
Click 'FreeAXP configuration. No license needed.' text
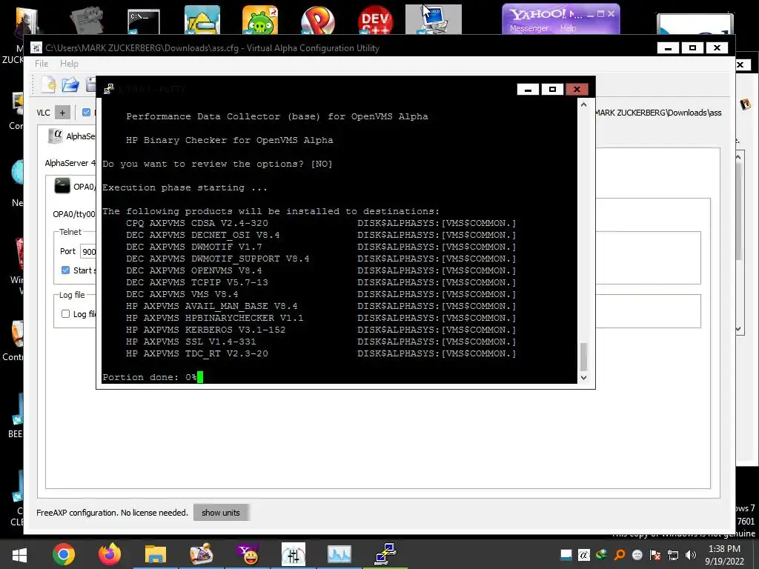[113, 513]
